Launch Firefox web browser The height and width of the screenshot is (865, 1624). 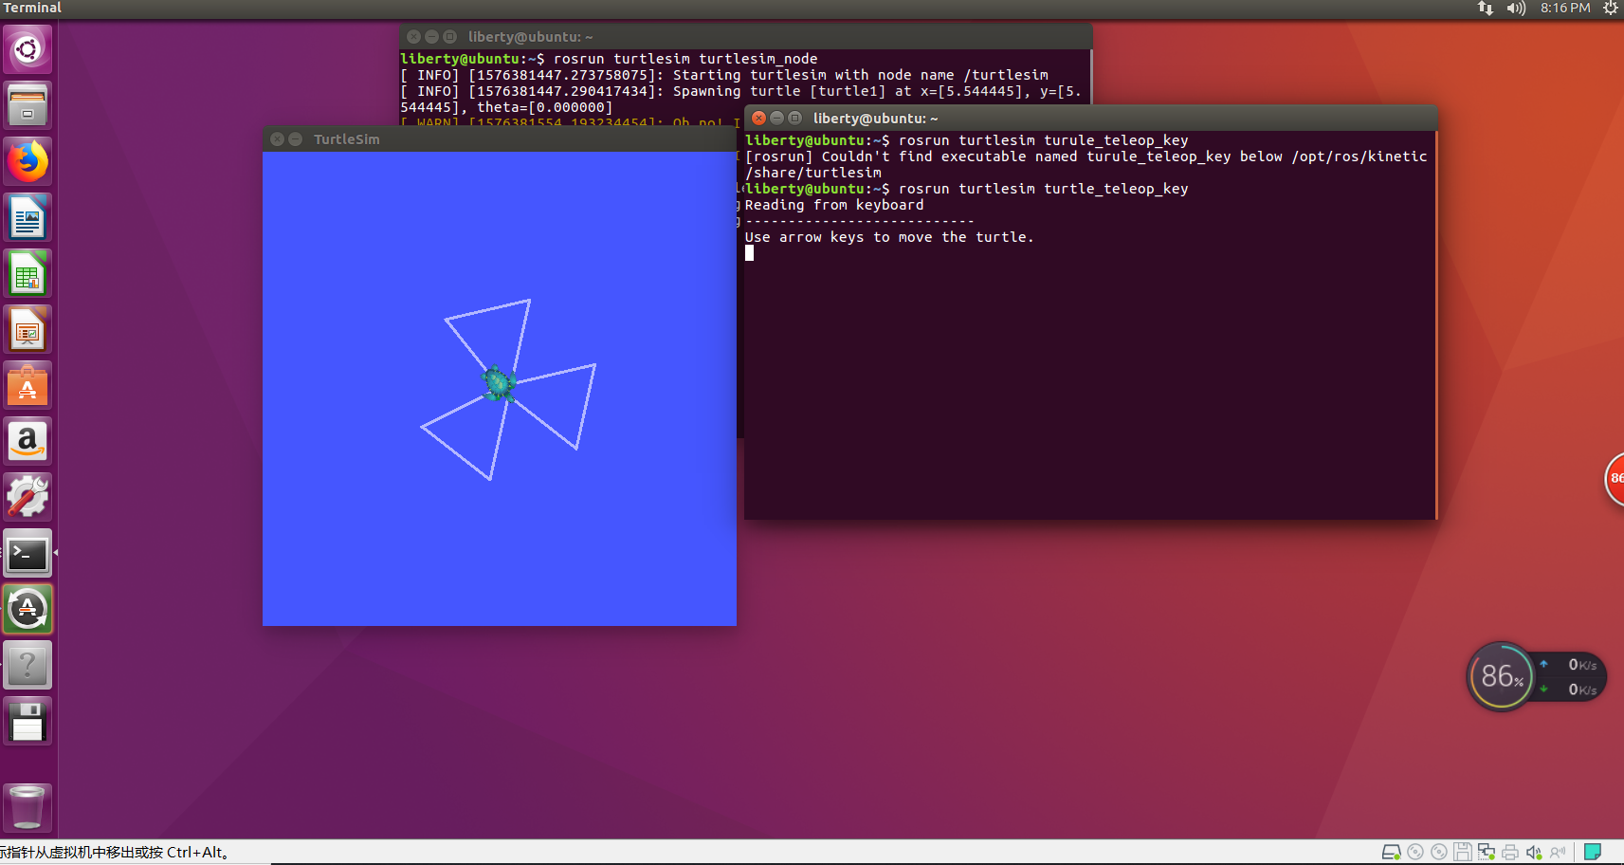click(x=27, y=161)
